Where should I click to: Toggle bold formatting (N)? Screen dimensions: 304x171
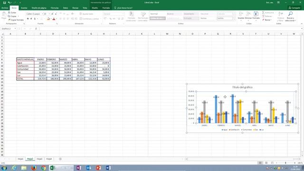[x=28, y=19]
